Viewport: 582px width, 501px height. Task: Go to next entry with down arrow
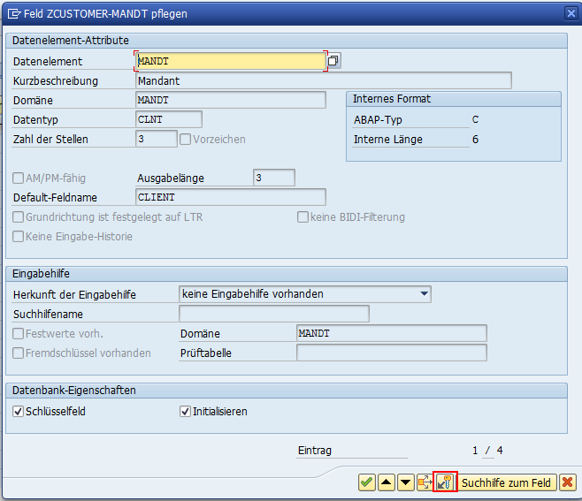click(405, 482)
